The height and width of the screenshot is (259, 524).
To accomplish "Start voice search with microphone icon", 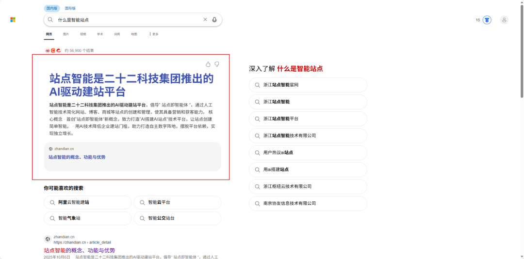I will (x=214, y=20).
